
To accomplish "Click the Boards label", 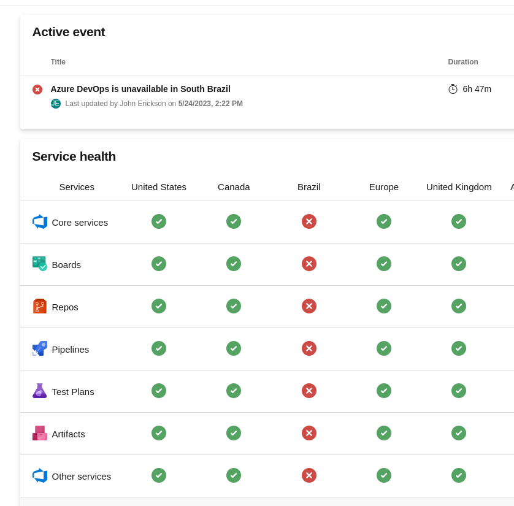I will pyautogui.click(x=66, y=265).
